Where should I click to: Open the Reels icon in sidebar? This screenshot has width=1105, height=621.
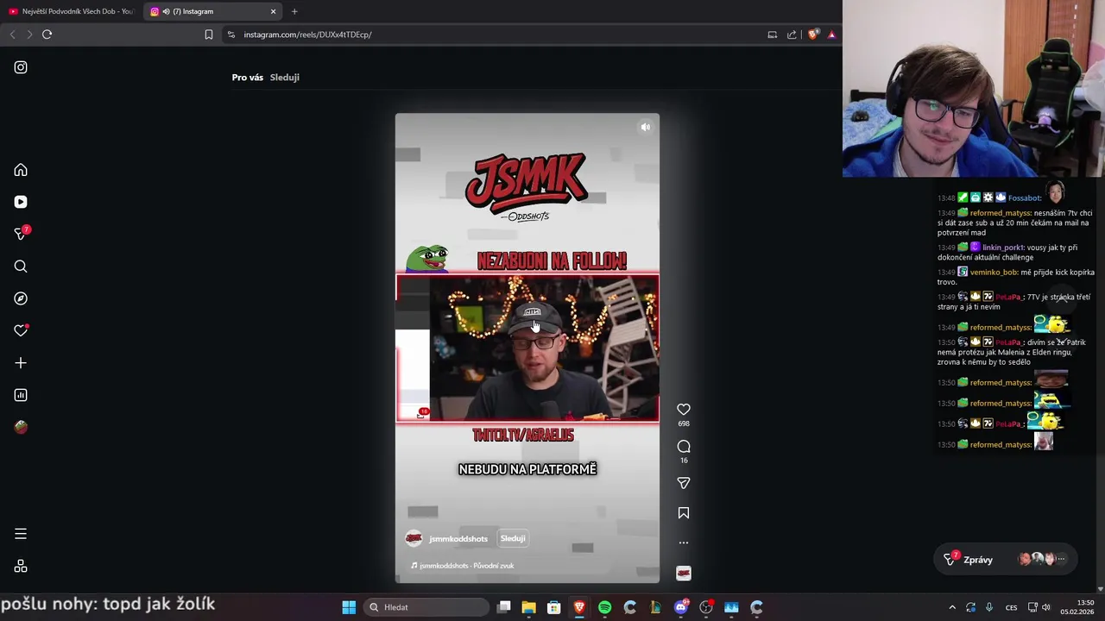(x=21, y=202)
